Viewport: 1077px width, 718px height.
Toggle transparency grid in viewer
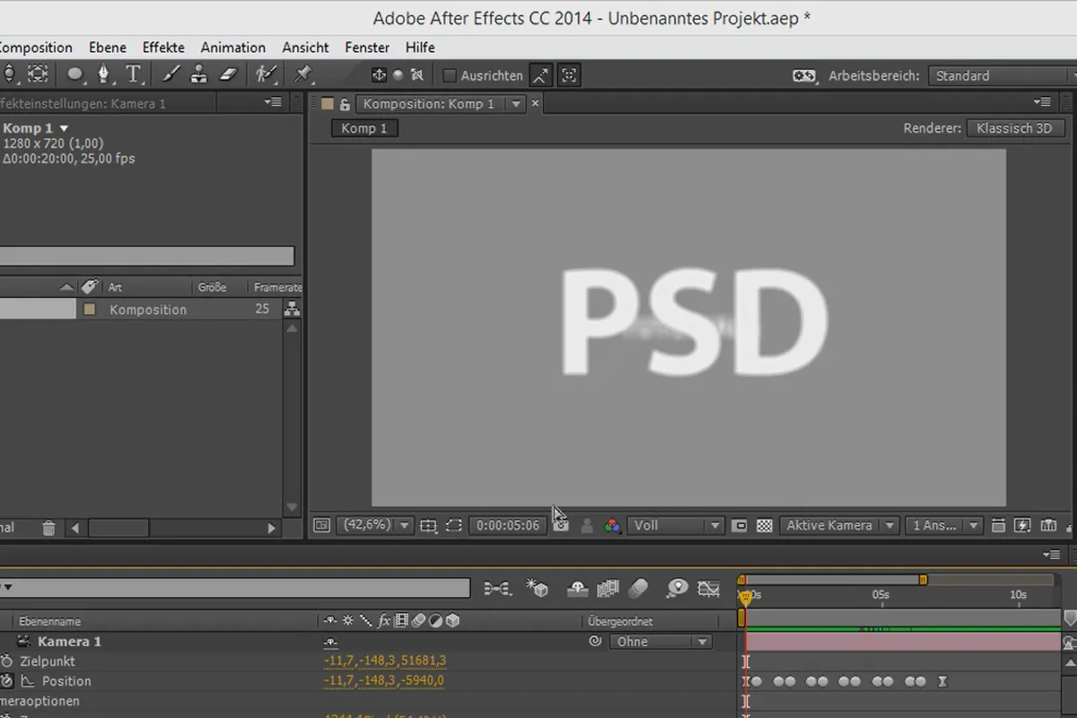pos(765,526)
